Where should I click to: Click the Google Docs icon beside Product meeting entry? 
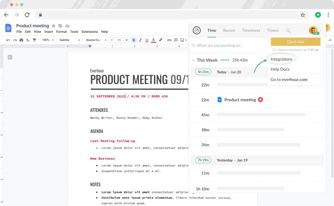tap(219, 100)
